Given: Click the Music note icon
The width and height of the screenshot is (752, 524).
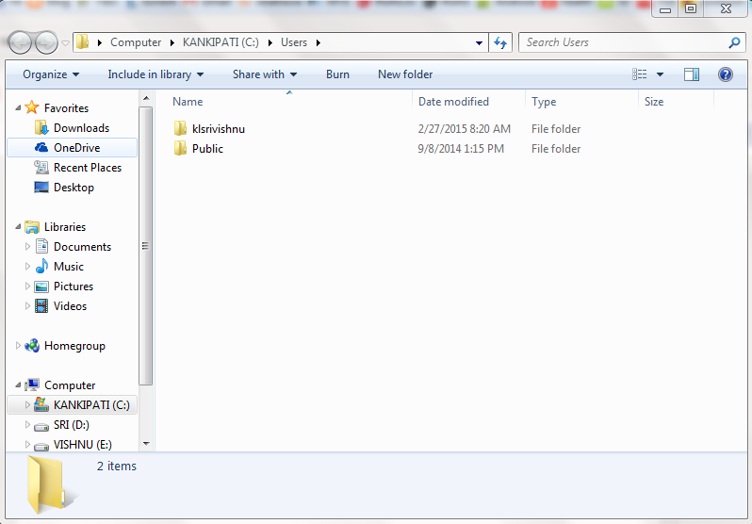Looking at the screenshot, I should click(41, 266).
